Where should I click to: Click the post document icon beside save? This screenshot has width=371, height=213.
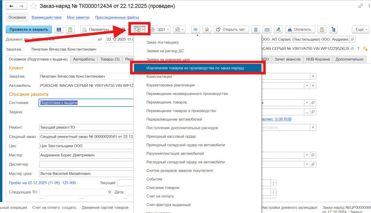tap(70, 29)
